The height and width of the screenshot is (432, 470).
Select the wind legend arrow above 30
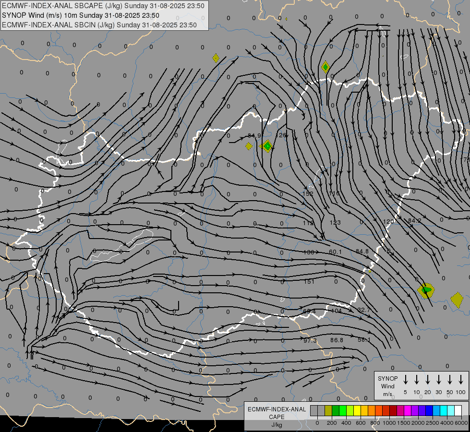pos(438,380)
